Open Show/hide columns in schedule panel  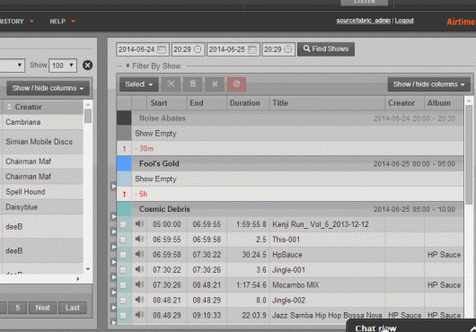coord(429,84)
